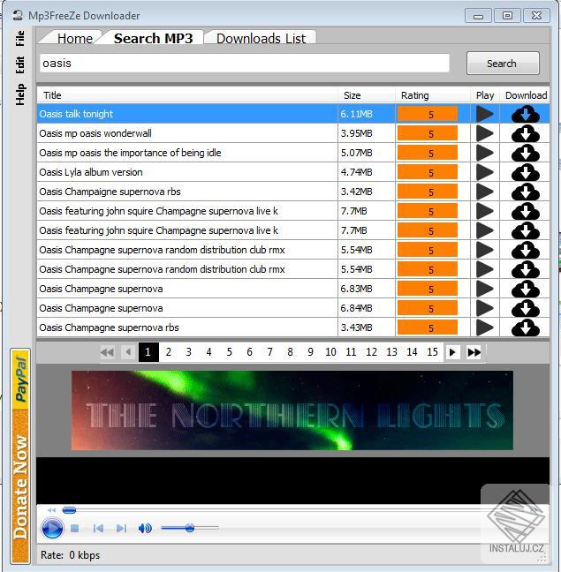Click the rating bar for Oasis talk tonight
The height and width of the screenshot is (572, 561).
coord(428,114)
